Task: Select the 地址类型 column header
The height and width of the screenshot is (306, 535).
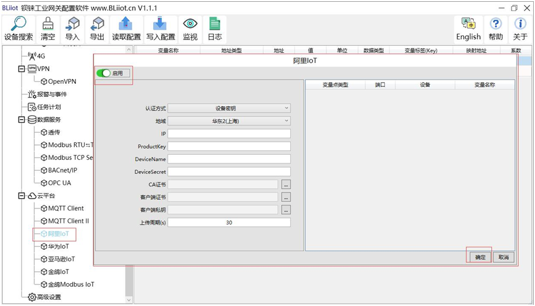Action: tap(231, 51)
